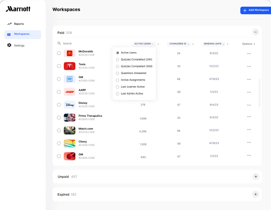The height and width of the screenshot is (210, 271).
Task: Expand the Expired section
Action: [255, 194]
